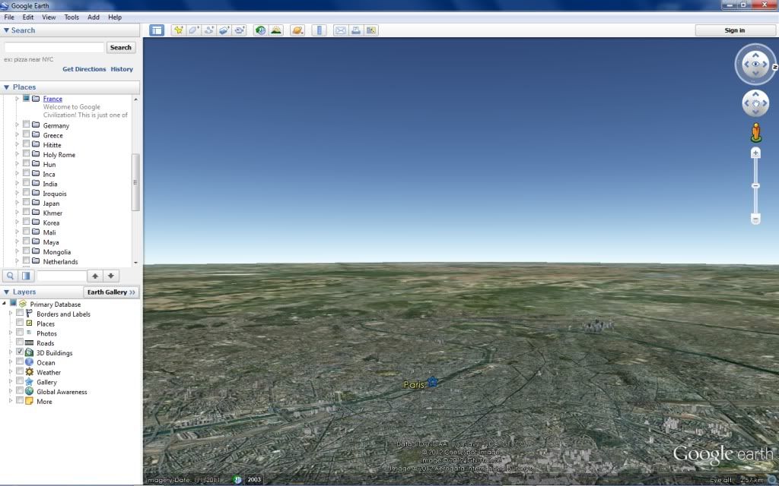Image resolution: width=779 pixels, height=486 pixels.
Task: Click the Email envelope icon
Action: pos(340,30)
